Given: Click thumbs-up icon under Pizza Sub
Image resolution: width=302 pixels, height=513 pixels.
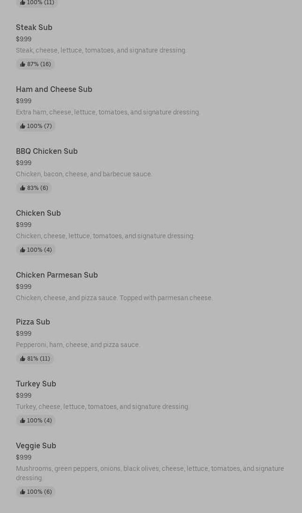Looking at the screenshot, I should 23,359.
